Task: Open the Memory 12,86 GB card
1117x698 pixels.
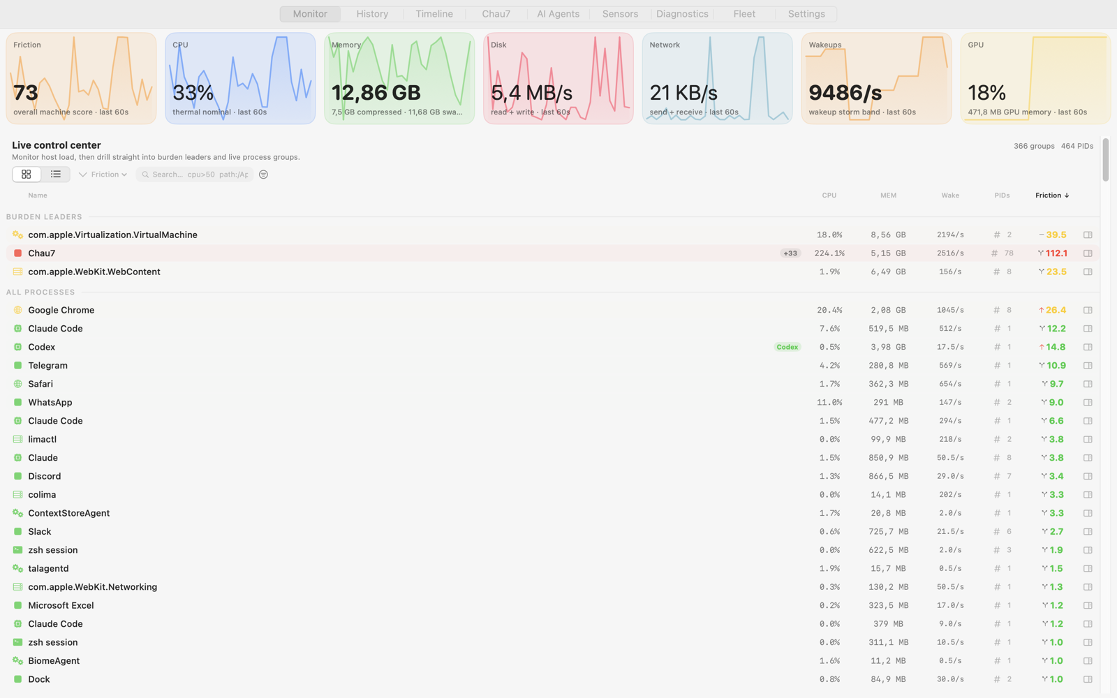Action: click(399, 78)
